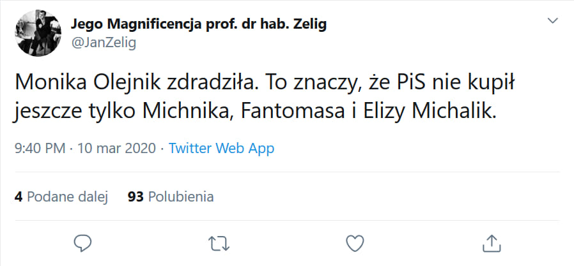View the Podane dalej retweets list
574x266 pixels.
tap(67, 196)
